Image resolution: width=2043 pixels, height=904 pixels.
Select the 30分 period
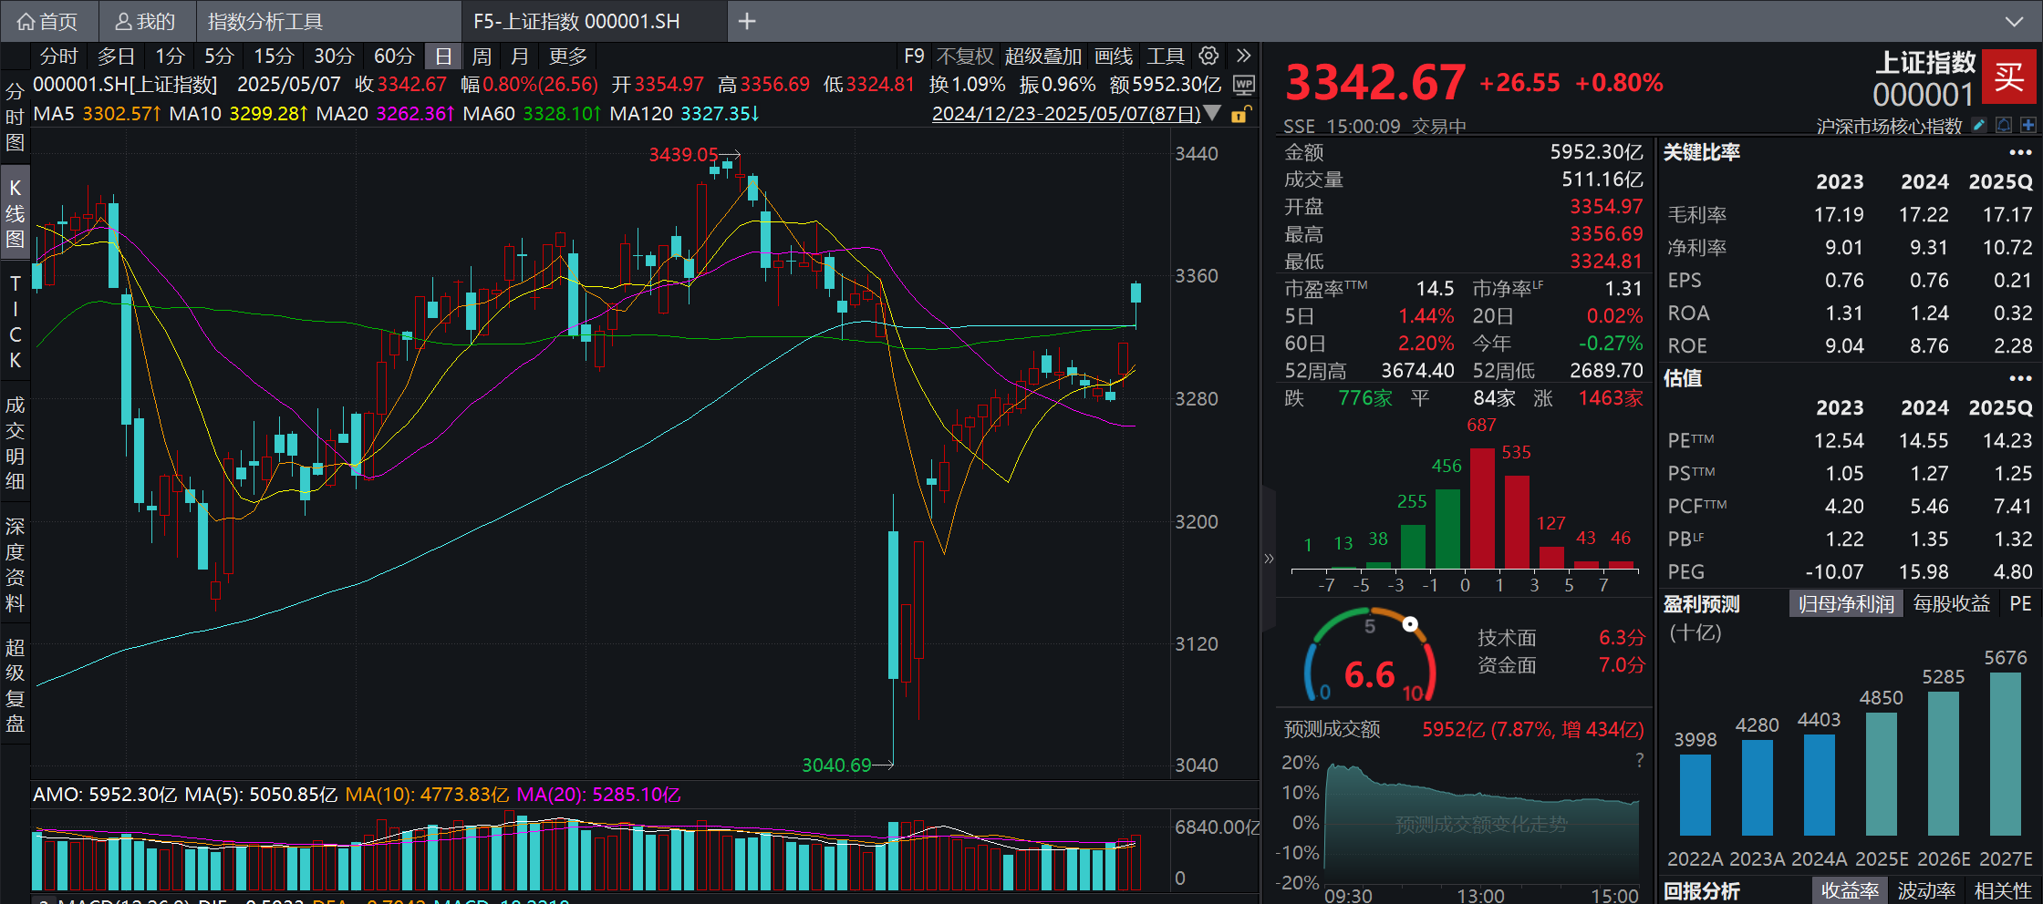334,56
